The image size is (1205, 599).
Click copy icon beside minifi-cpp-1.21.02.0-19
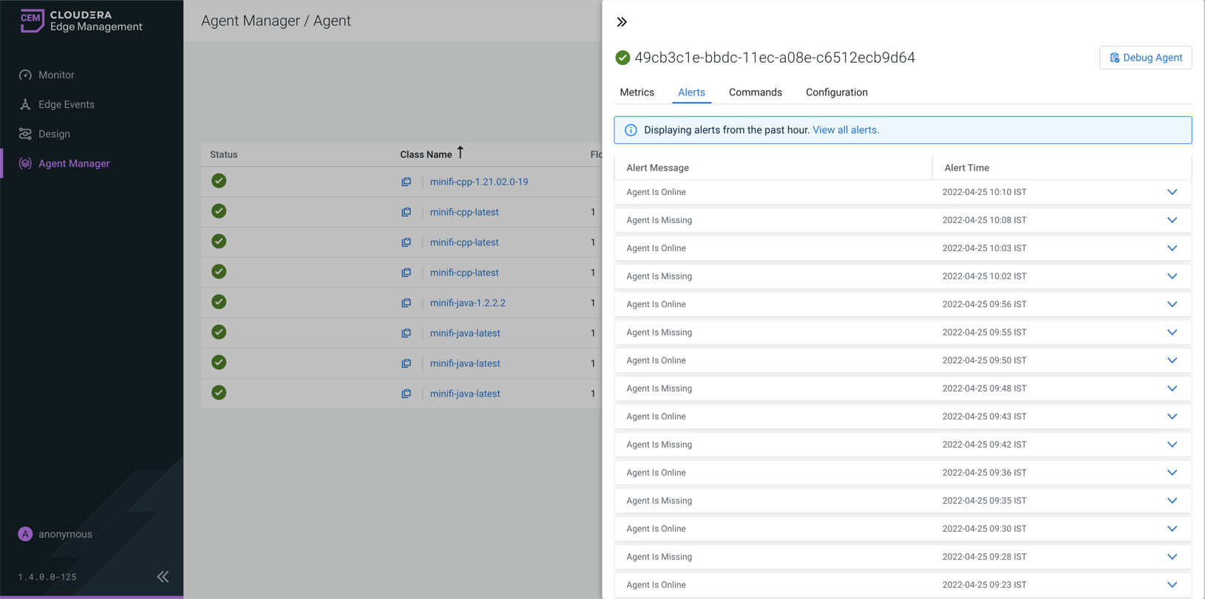(407, 182)
